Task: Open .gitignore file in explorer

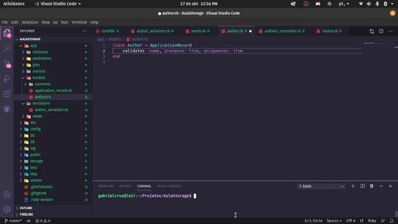Action: click(x=39, y=194)
